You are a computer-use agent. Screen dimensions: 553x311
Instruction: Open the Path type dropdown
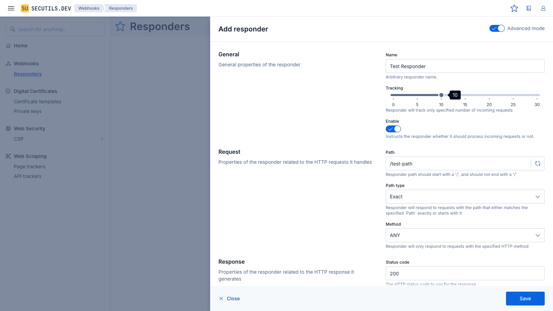tap(465, 197)
